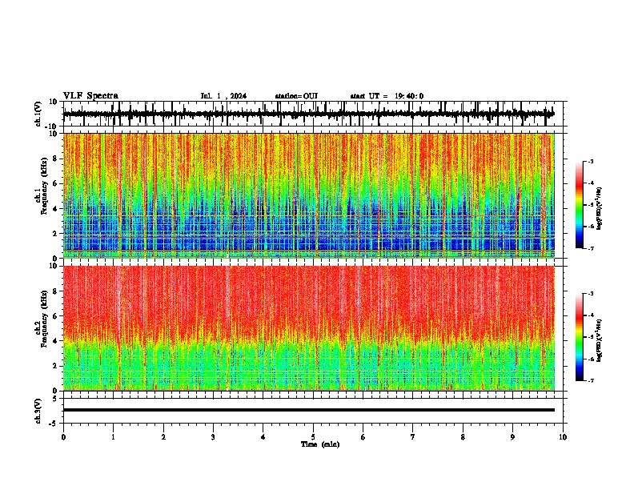Click time axis tick label "4"

click(263, 437)
